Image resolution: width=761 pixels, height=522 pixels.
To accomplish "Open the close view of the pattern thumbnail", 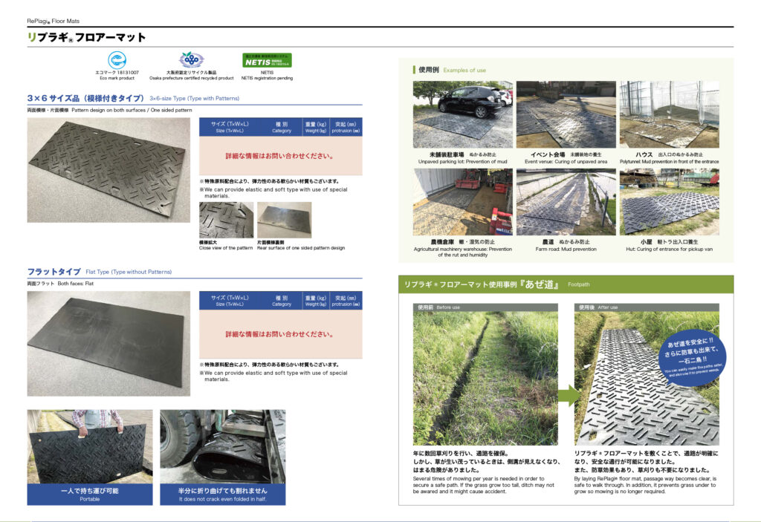I will coord(226,220).
